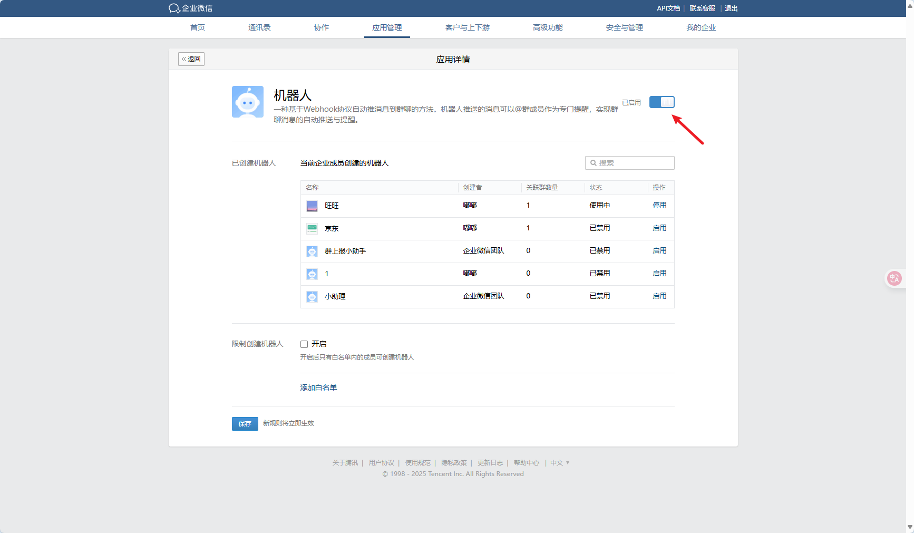Open the 中文 language dropdown in footer
Screen dimensions: 914x533
pos(560,463)
